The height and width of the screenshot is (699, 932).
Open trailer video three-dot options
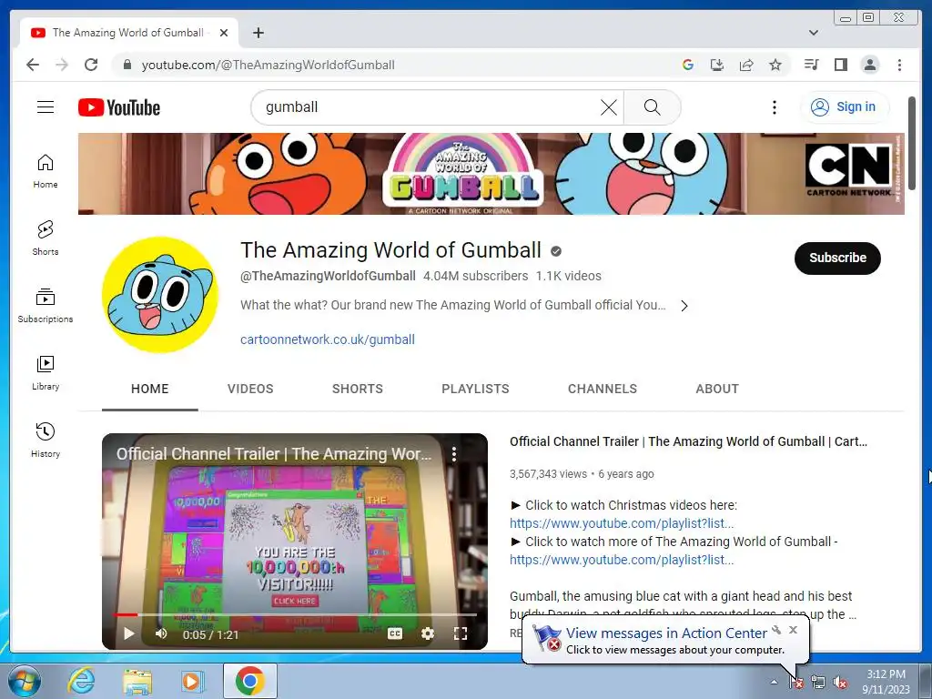point(454,454)
